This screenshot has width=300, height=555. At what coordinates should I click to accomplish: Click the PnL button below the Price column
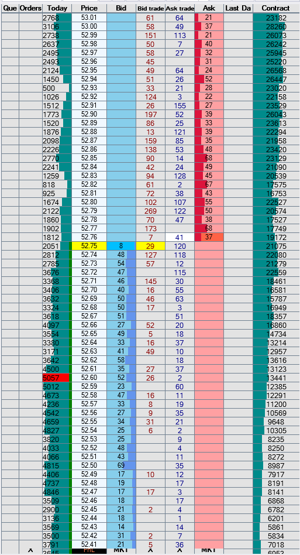tap(89, 551)
